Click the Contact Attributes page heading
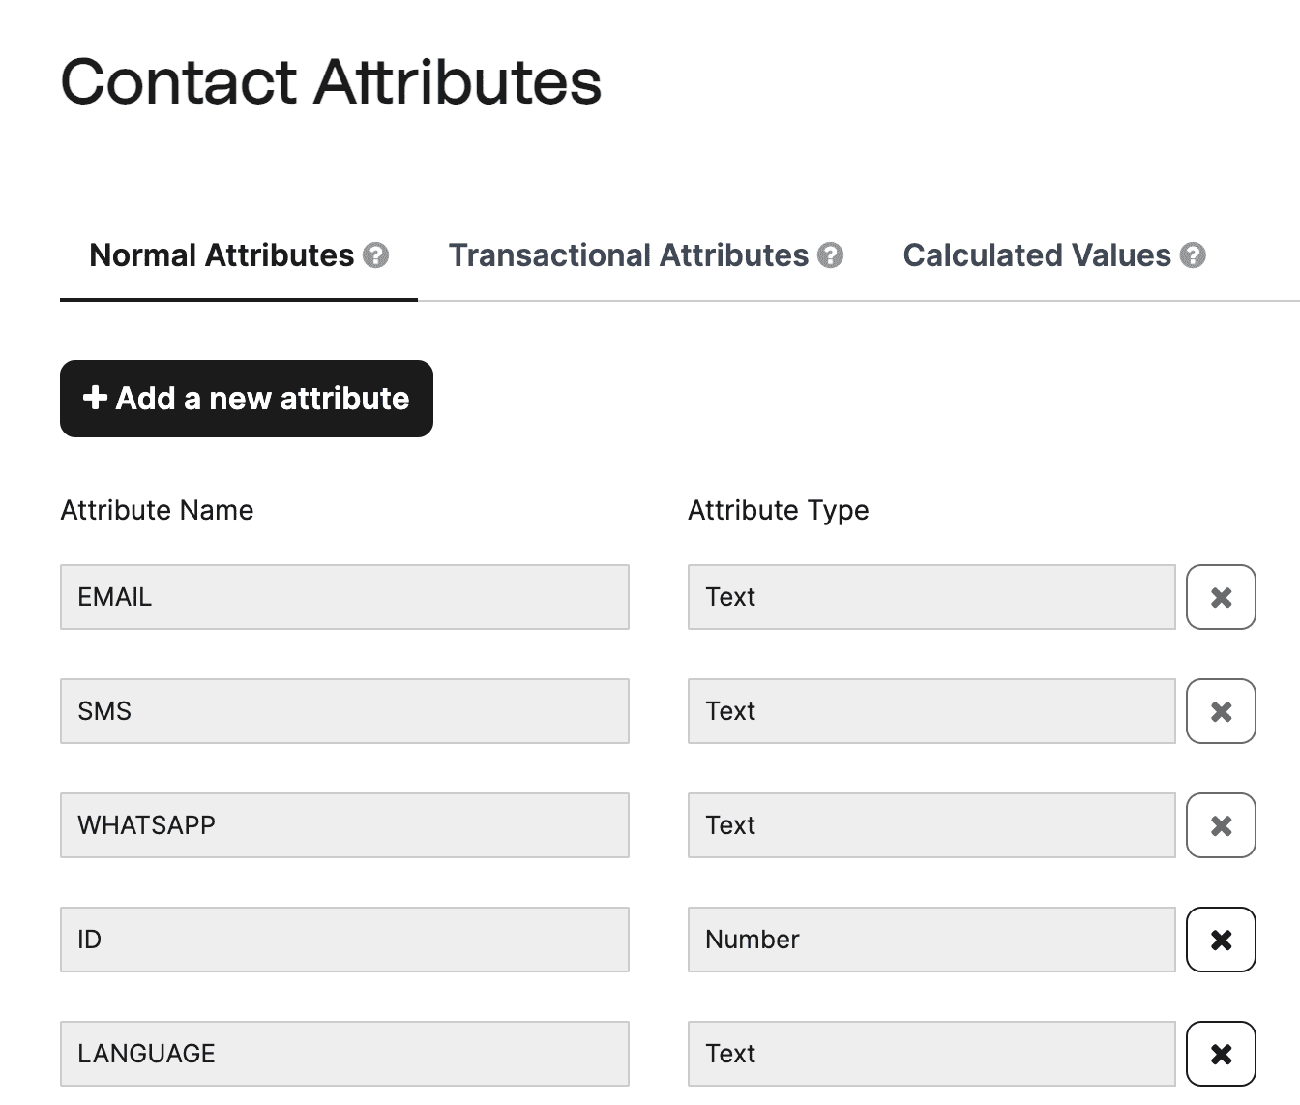1300x1105 pixels. click(x=331, y=82)
